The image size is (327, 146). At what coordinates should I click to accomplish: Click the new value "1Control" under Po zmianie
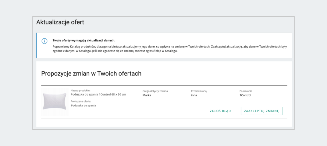tap(245, 95)
